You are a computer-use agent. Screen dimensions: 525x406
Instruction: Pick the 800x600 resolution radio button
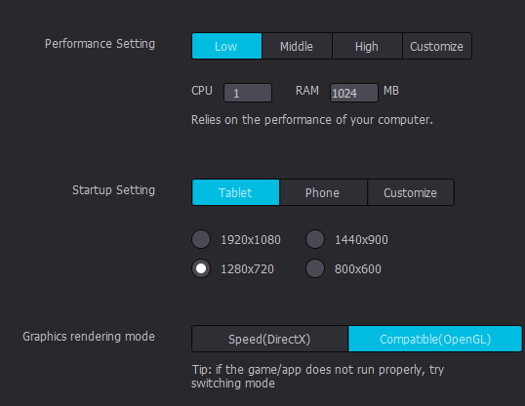(x=315, y=268)
